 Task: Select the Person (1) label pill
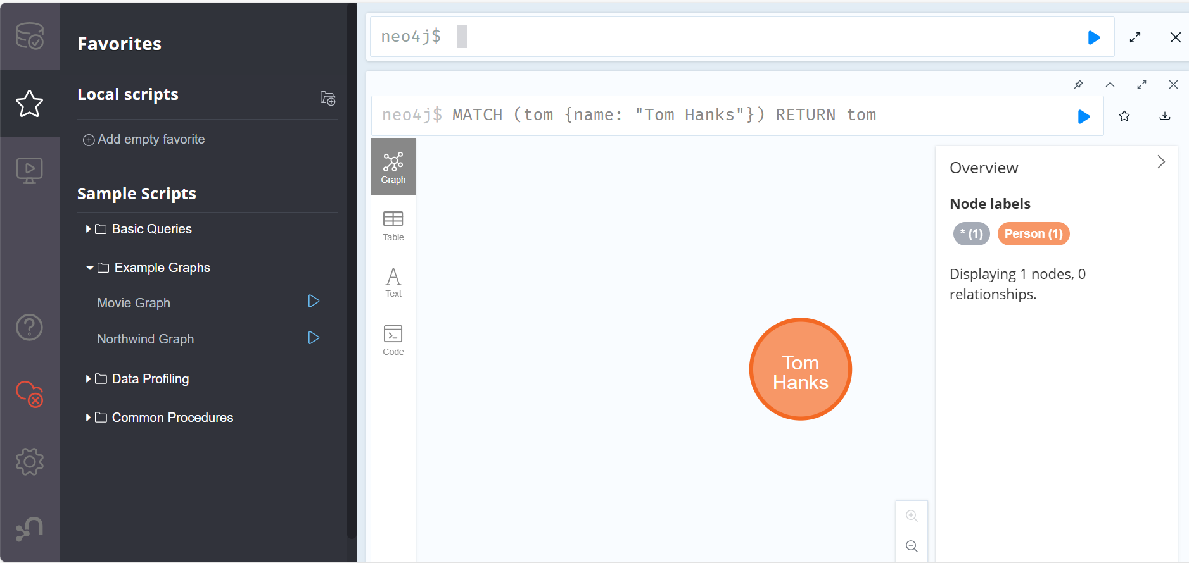click(1034, 234)
